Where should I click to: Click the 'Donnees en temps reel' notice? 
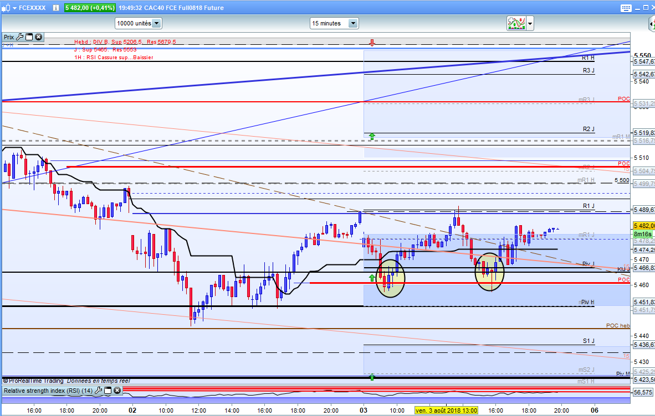(x=99, y=381)
